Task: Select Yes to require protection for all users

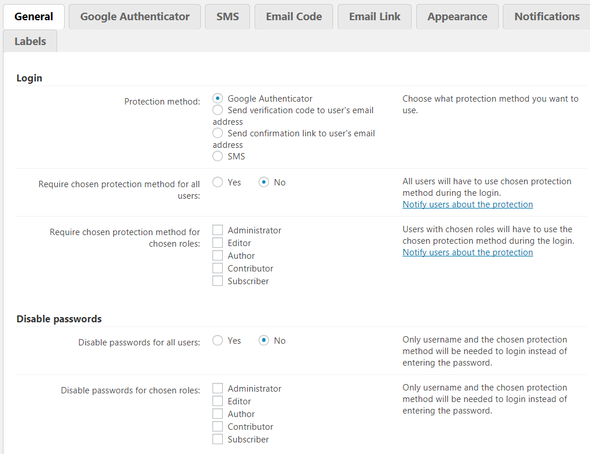Action: pyautogui.click(x=218, y=183)
